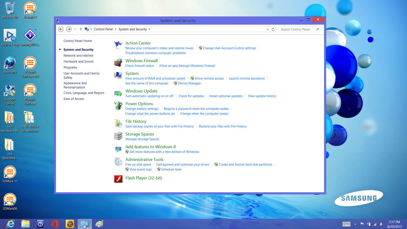
Task: Open the PCMark 7 desktop shortcut
Action: [x=30, y=10]
